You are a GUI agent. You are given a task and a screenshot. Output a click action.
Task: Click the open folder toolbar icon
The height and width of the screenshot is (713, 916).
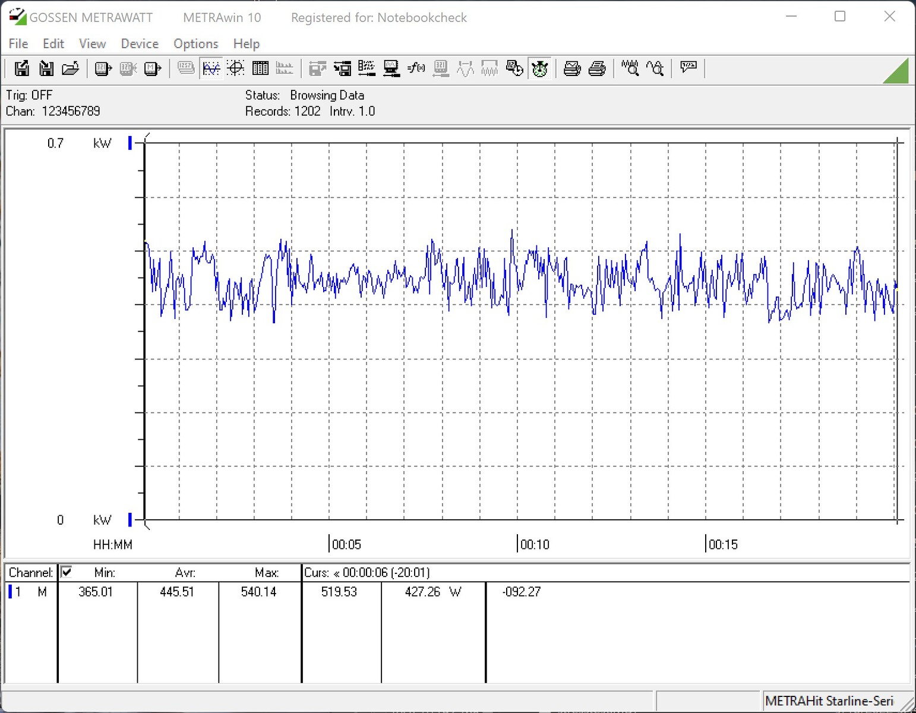[70, 69]
